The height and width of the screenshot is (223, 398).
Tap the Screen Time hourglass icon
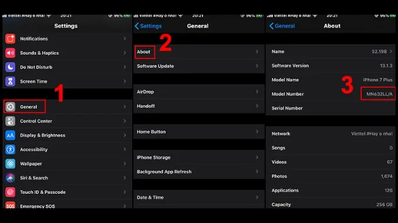pos(10,81)
